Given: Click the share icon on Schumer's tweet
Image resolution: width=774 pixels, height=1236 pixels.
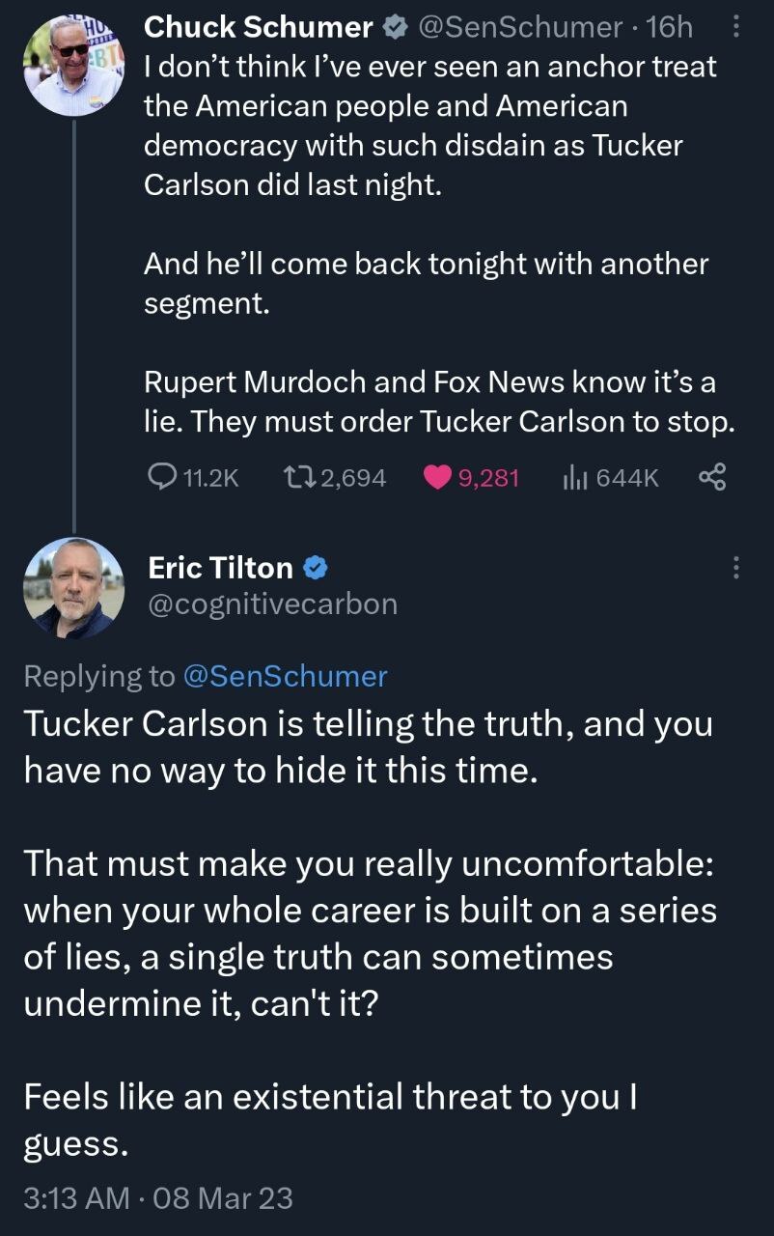Looking at the screenshot, I should click(711, 476).
